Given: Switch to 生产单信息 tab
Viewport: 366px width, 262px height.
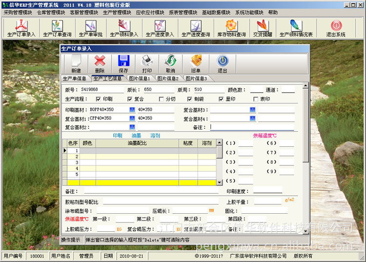Looking at the screenshot, I should (75, 79).
